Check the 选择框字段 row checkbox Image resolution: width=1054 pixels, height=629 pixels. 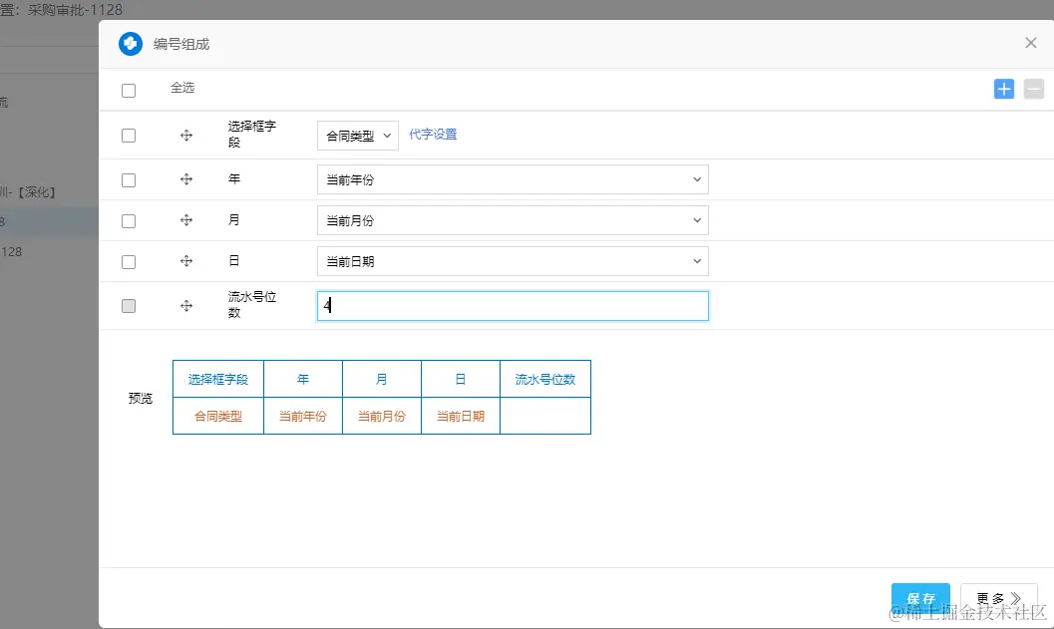click(129, 136)
